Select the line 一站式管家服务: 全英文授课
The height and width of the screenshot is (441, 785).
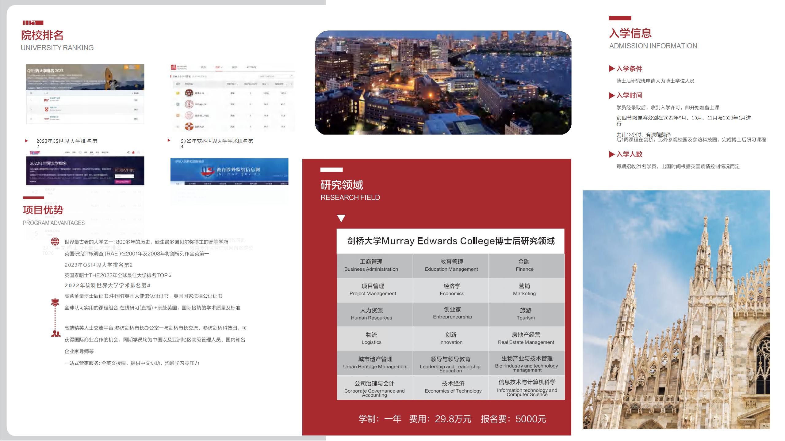click(132, 363)
